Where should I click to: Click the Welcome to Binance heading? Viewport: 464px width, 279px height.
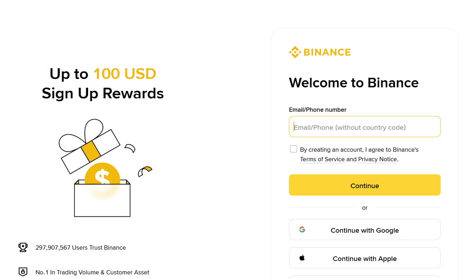pyautogui.click(x=354, y=83)
